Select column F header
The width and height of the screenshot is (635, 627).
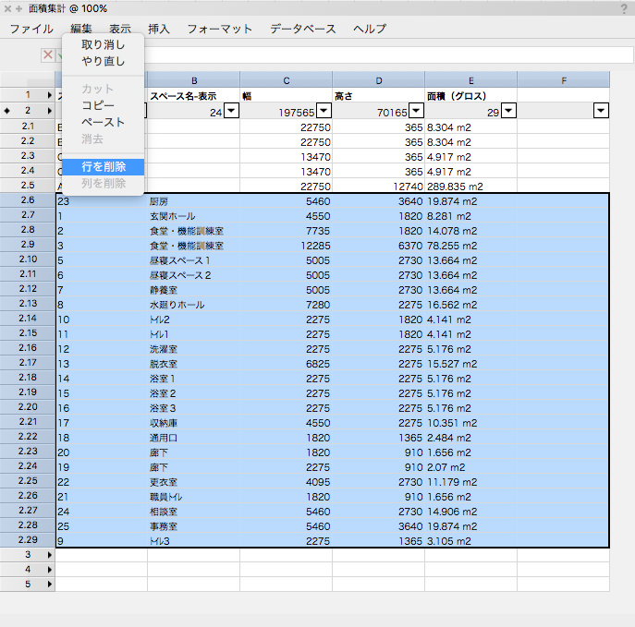pyautogui.click(x=563, y=80)
